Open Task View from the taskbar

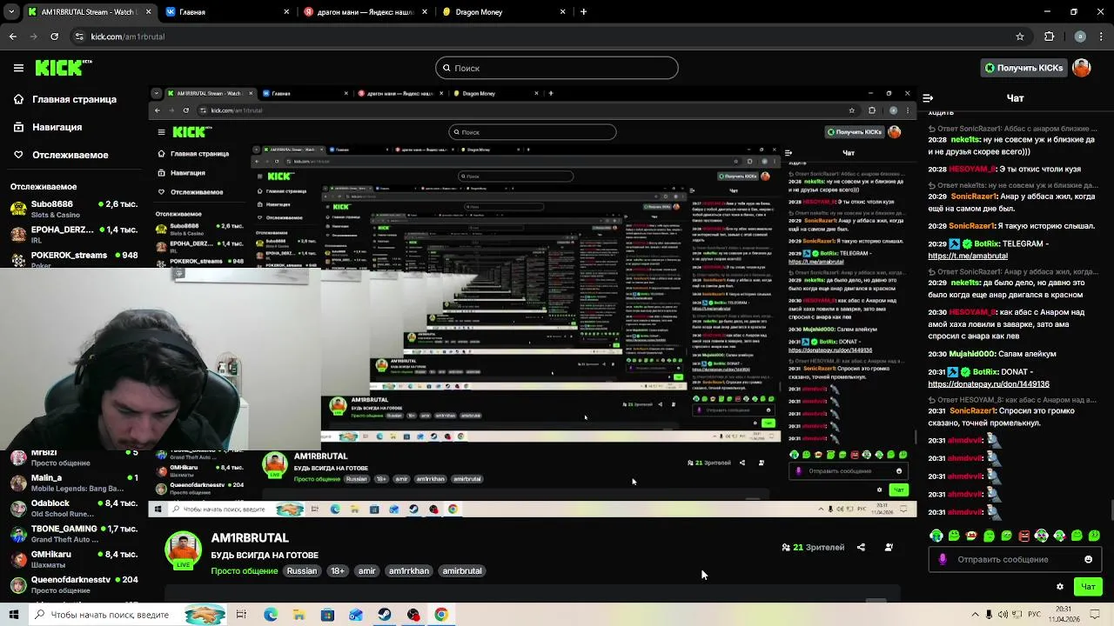[241, 615]
